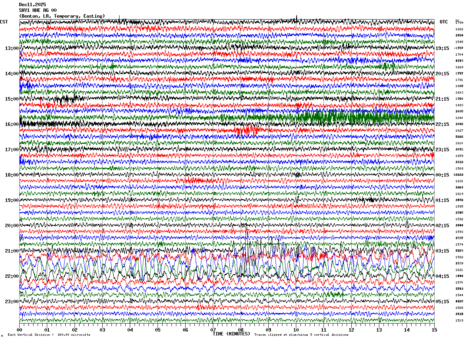
Task: Click minute 08 on the time axis
Action: [241, 330]
